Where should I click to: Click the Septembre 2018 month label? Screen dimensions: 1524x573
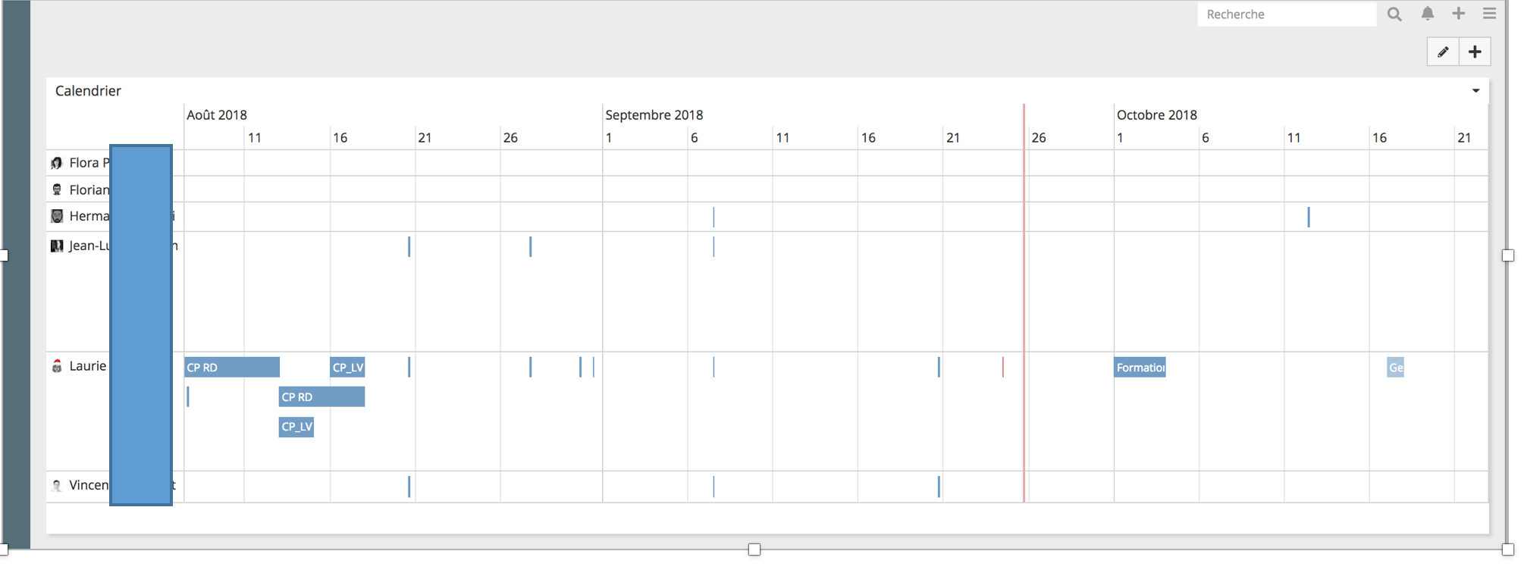[654, 115]
